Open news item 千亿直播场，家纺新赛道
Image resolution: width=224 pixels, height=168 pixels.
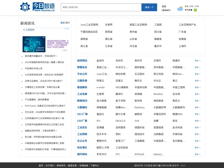pos(37,100)
